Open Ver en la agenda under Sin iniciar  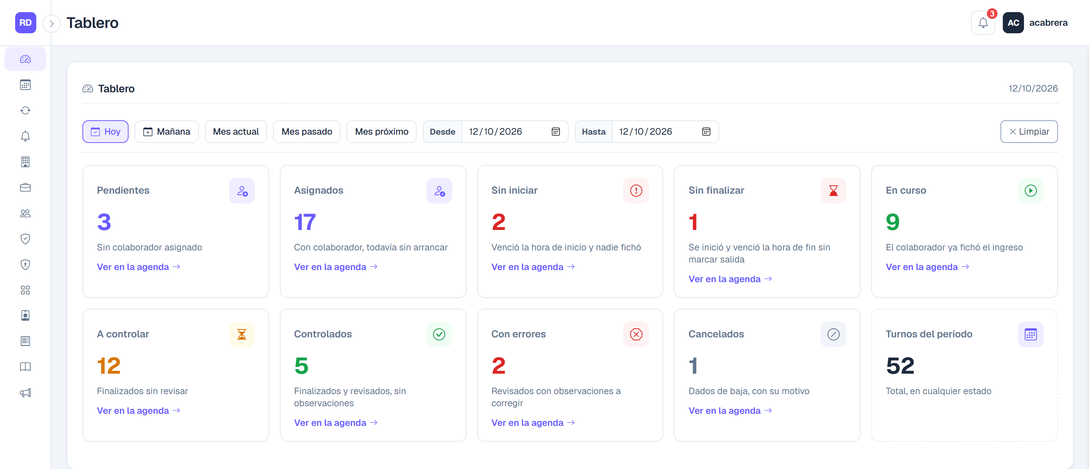click(x=533, y=267)
